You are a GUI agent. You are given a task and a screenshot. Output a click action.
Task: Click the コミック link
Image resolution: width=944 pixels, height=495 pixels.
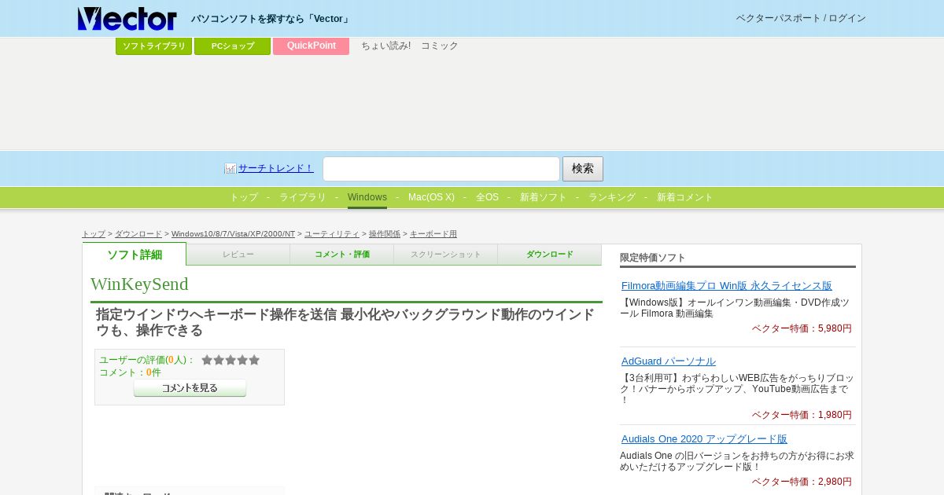(x=440, y=46)
